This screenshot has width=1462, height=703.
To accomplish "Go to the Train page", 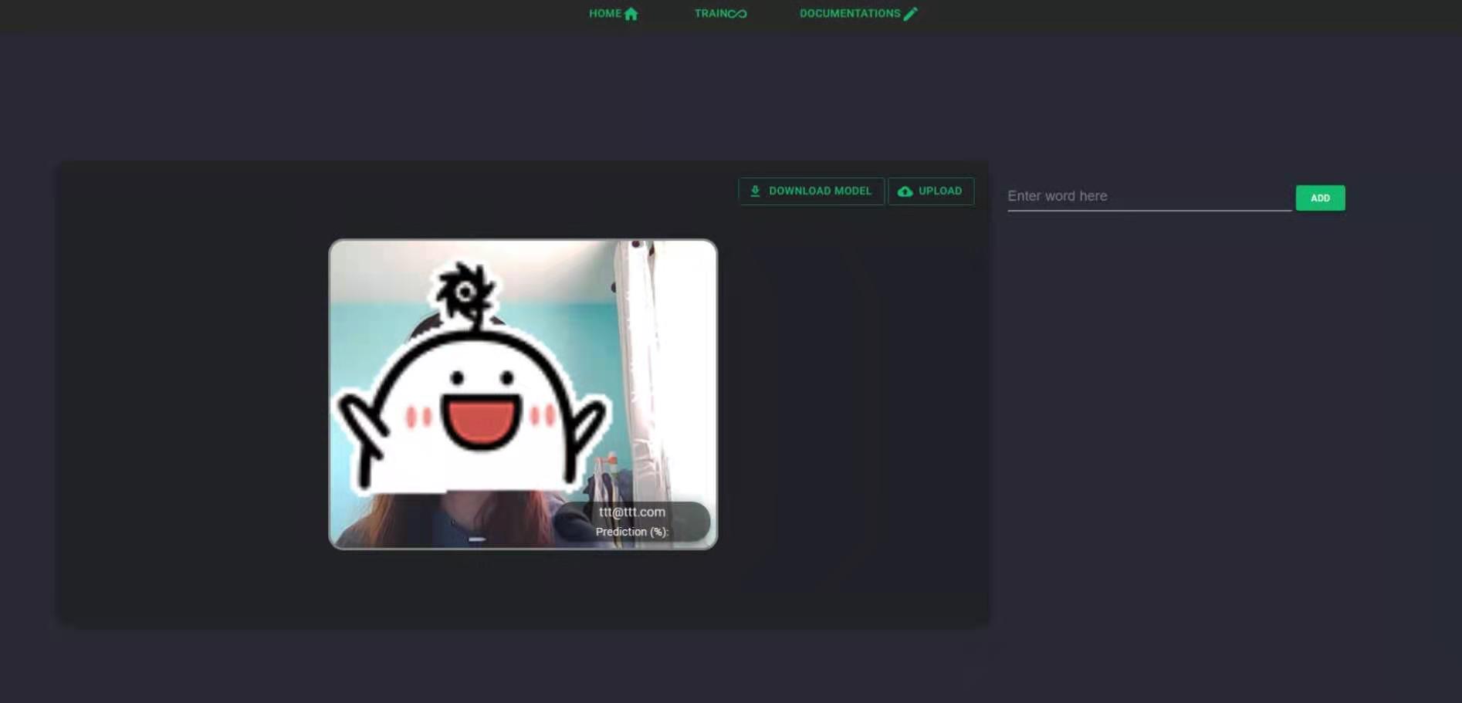I will click(720, 13).
